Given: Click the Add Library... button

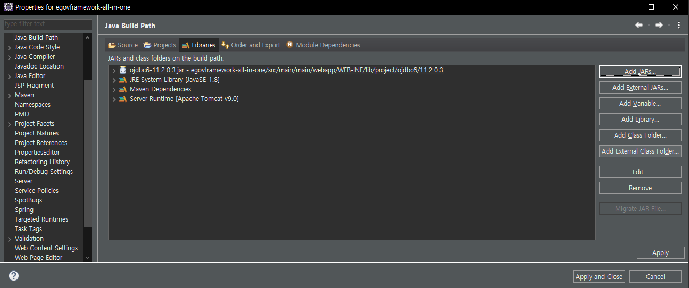Looking at the screenshot, I should click(640, 119).
